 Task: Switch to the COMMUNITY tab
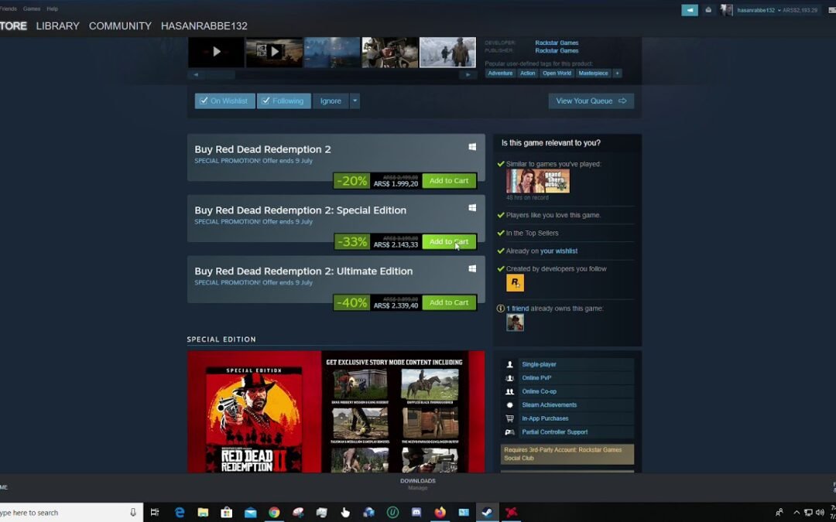(x=120, y=26)
